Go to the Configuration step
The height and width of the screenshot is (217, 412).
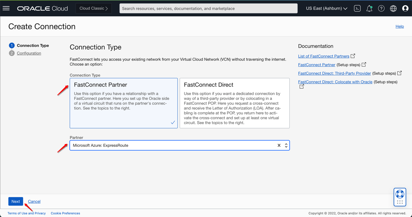[x=29, y=53]
